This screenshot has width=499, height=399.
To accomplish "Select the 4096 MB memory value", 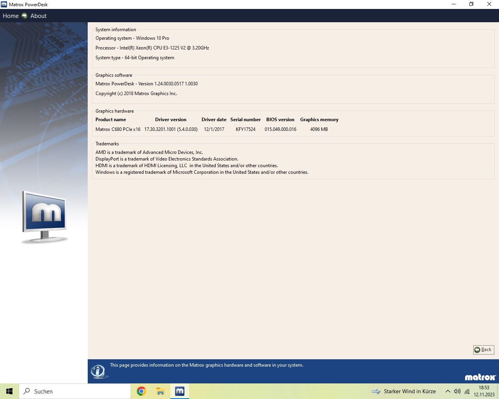I will click(x=319, y=129).
